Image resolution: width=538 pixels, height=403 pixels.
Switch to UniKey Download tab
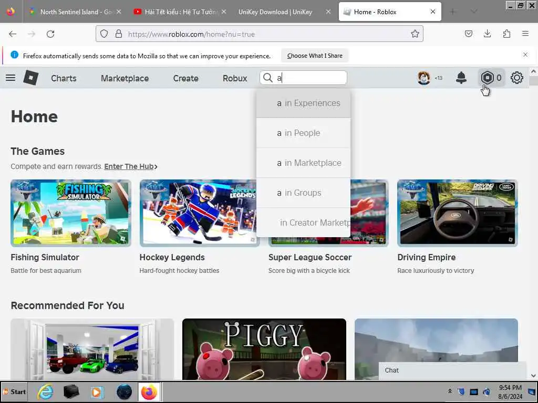pos(283,12)
